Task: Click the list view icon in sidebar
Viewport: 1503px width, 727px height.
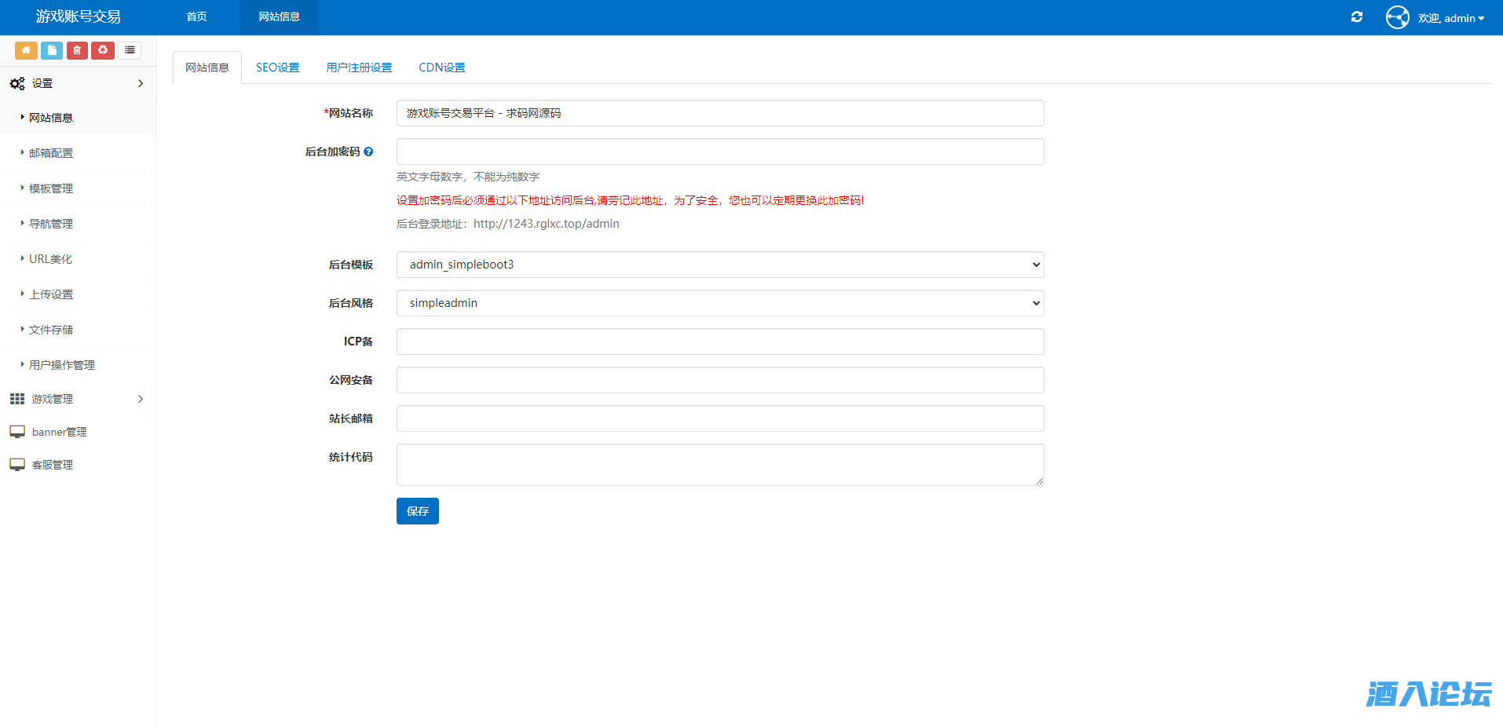Action: (x=130, y=50)
